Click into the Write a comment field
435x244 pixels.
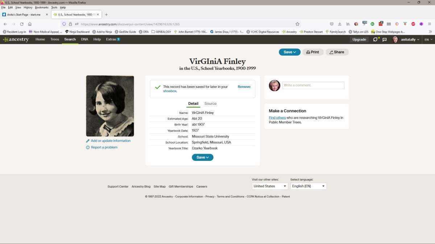pos(313,85)
